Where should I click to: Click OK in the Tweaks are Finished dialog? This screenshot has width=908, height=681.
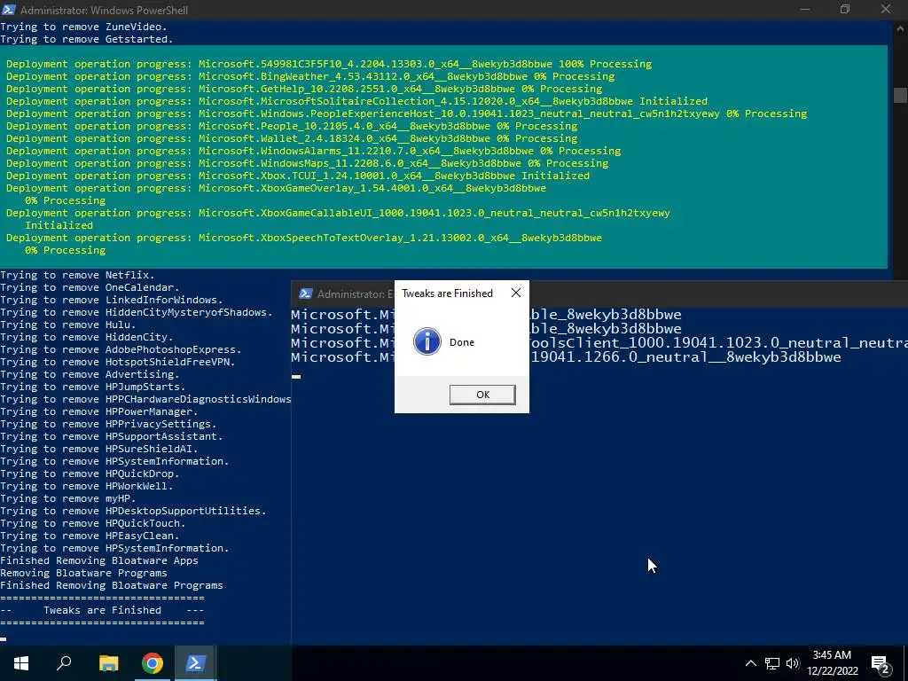(482, 395)
